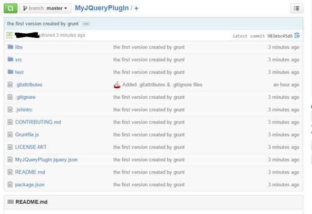Screen dimensions: 312x214
Task: Copy the latest commit SHA icon
Action: tap(297, 35)
